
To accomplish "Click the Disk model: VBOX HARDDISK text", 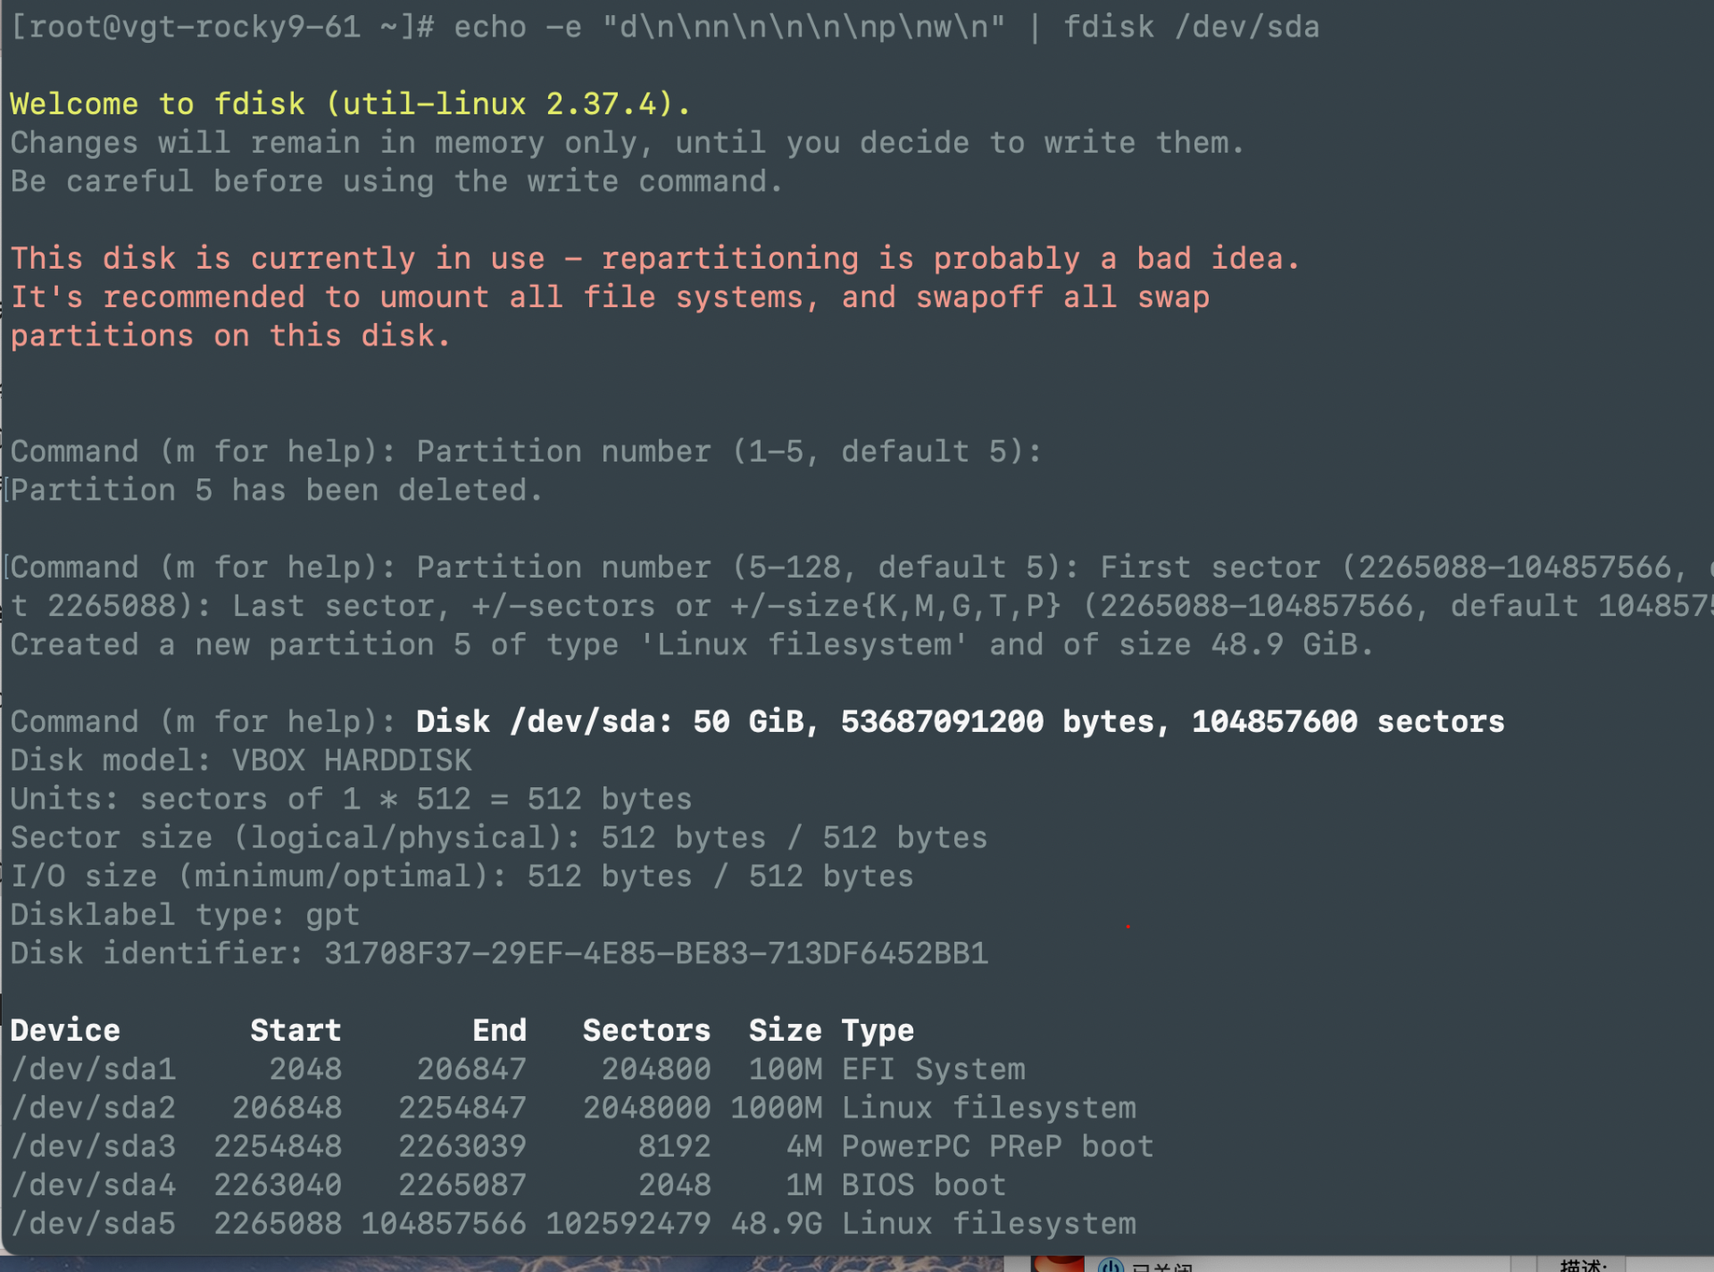I will tap(241, 760).
